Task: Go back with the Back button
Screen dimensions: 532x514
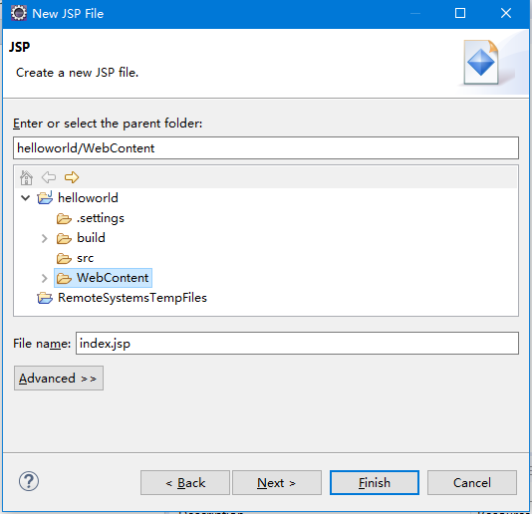Action: click(x=185, y=483)
